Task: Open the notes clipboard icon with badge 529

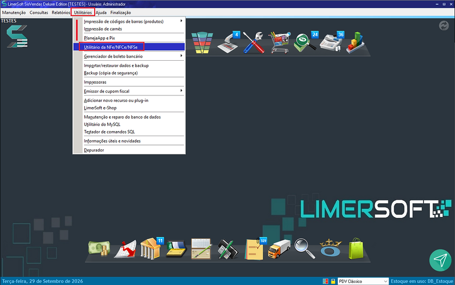Action: [x=255, y=249]
